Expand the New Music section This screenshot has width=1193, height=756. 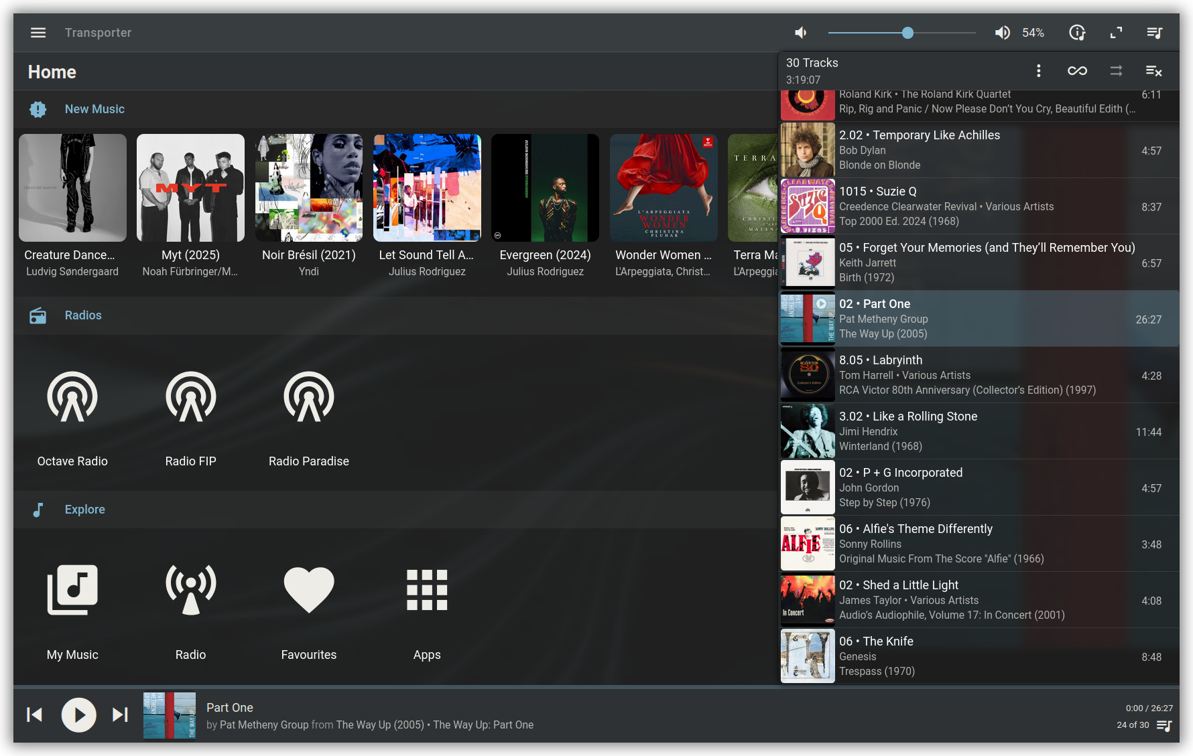coord(95,109)
